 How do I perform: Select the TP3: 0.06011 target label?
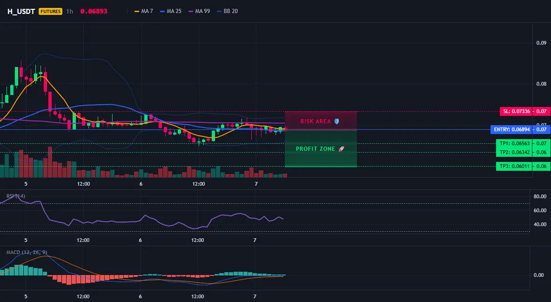pyautogui.click(x=514, y=166)
